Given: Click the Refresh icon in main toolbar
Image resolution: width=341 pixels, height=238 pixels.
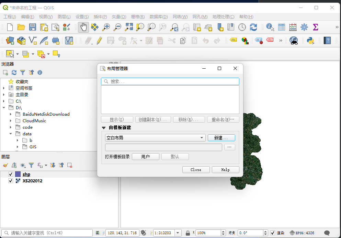Looking at the screenshot, I should 253,27.
